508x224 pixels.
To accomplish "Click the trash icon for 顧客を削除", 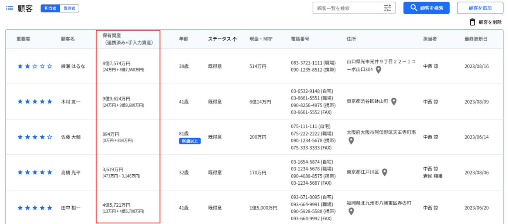I will pyautogui.click(x=473, y=22).
